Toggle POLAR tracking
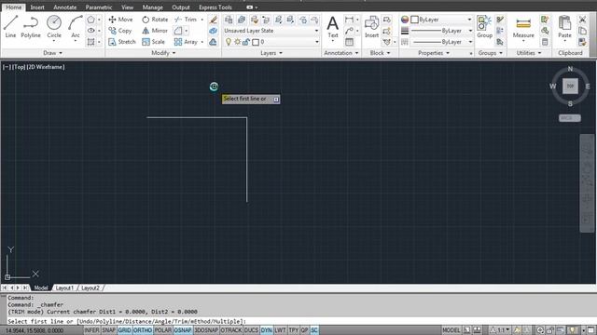 163,330
